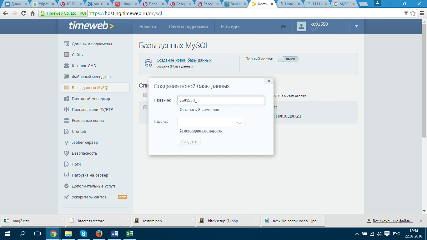The width and height of the screenshot is (427, 240).
Task: Click Сгенерировать пароль link
Action: tap(201, 131)
